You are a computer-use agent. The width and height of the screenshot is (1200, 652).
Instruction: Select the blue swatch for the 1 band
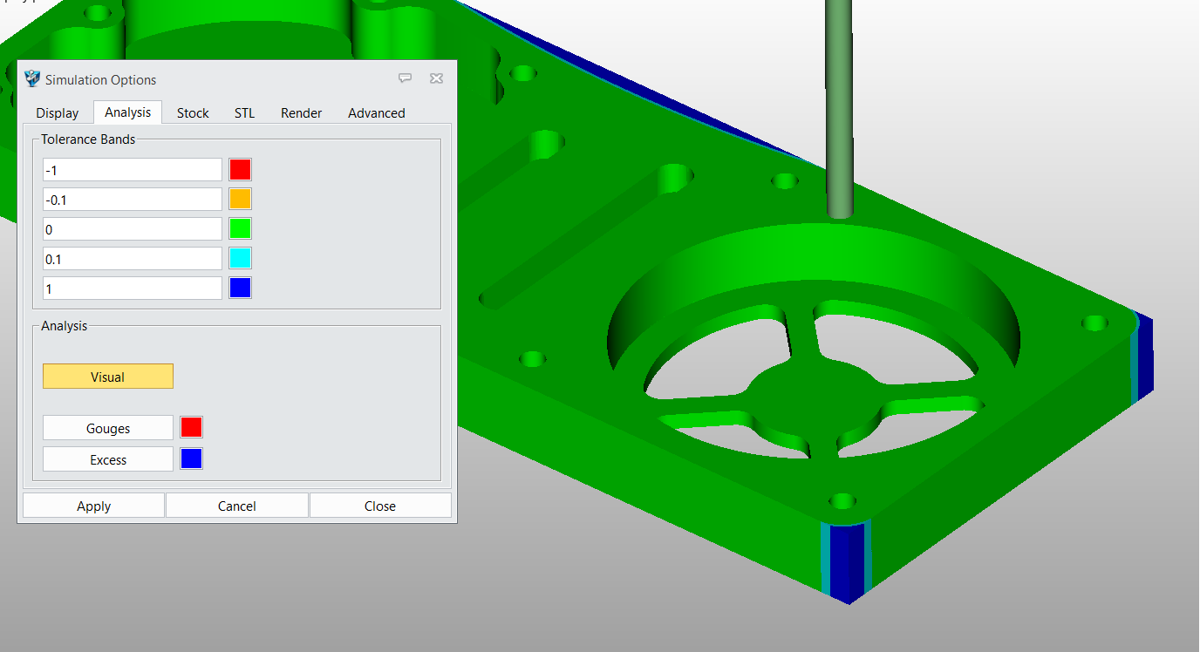(240, 289)
